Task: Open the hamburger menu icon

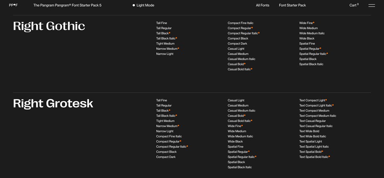Action: pyautogui.click(x=372, y=6)
